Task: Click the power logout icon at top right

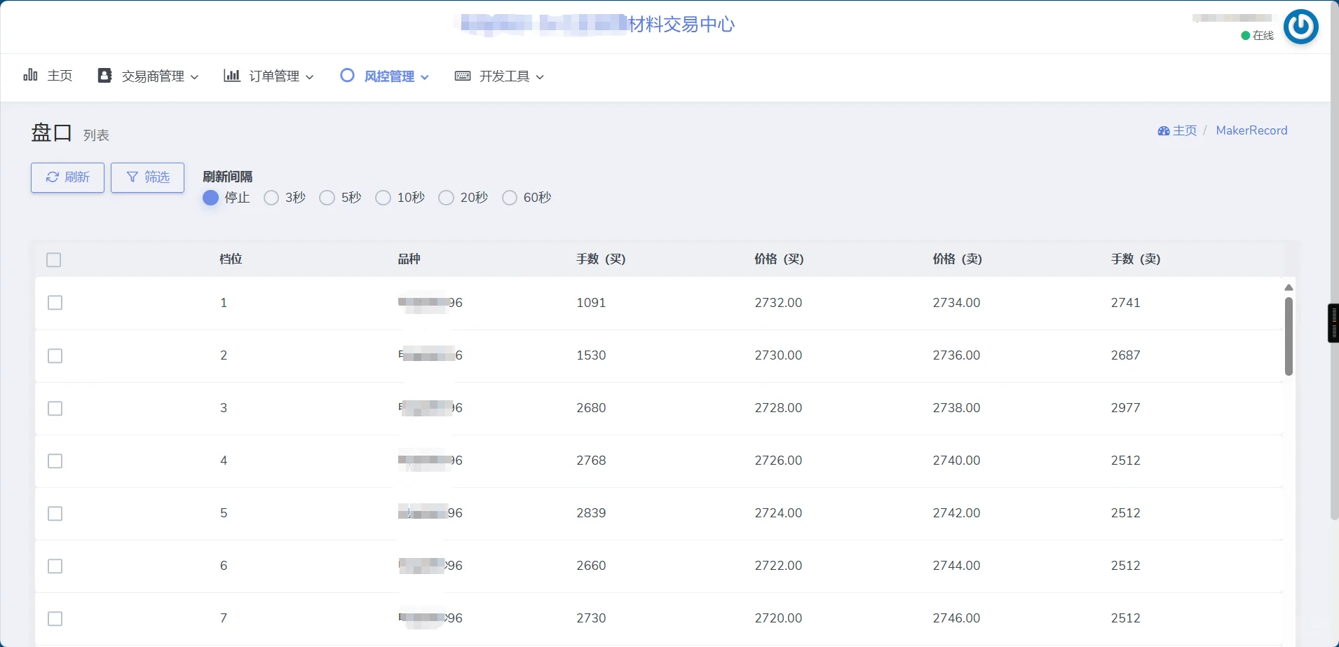Action: [x=1301, y=26]
